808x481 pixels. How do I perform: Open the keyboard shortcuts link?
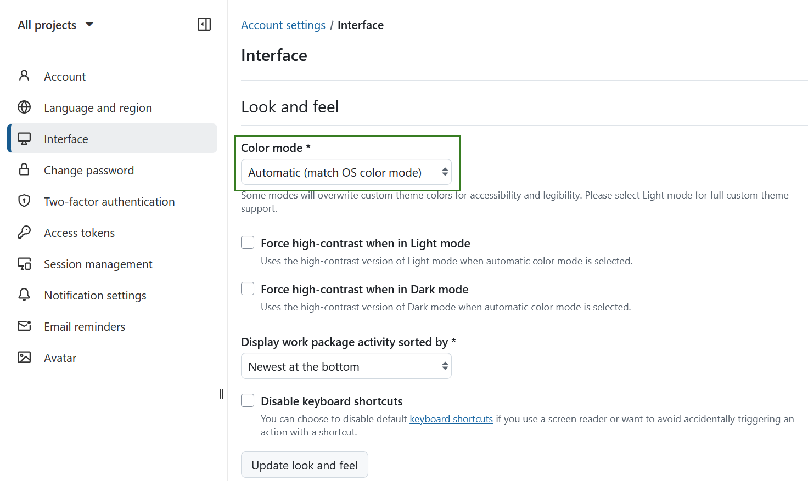[451, 418]
